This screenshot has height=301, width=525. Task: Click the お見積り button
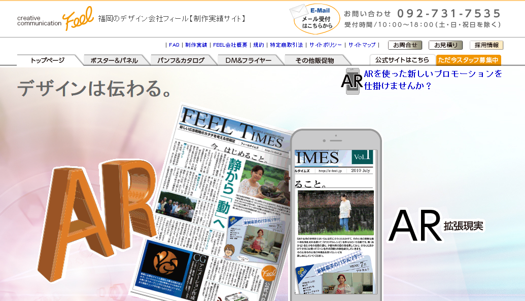[x=446, y=45]
